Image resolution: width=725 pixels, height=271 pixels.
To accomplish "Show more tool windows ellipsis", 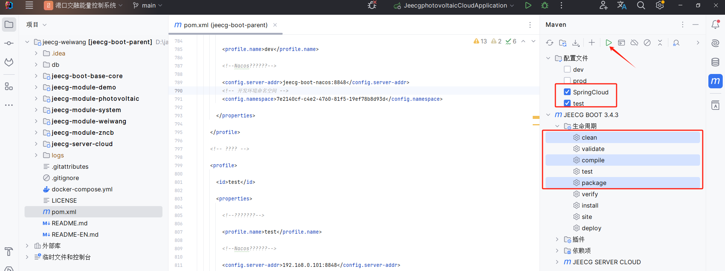I will click(9, 105).
